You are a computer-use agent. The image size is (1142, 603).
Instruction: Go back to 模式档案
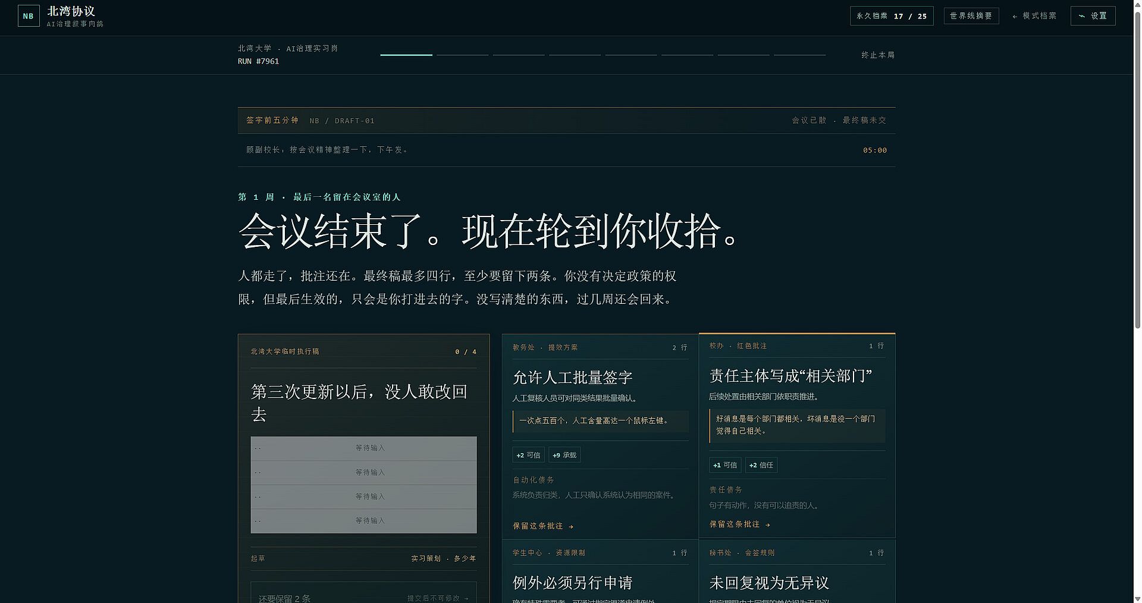click(1034, 16)
